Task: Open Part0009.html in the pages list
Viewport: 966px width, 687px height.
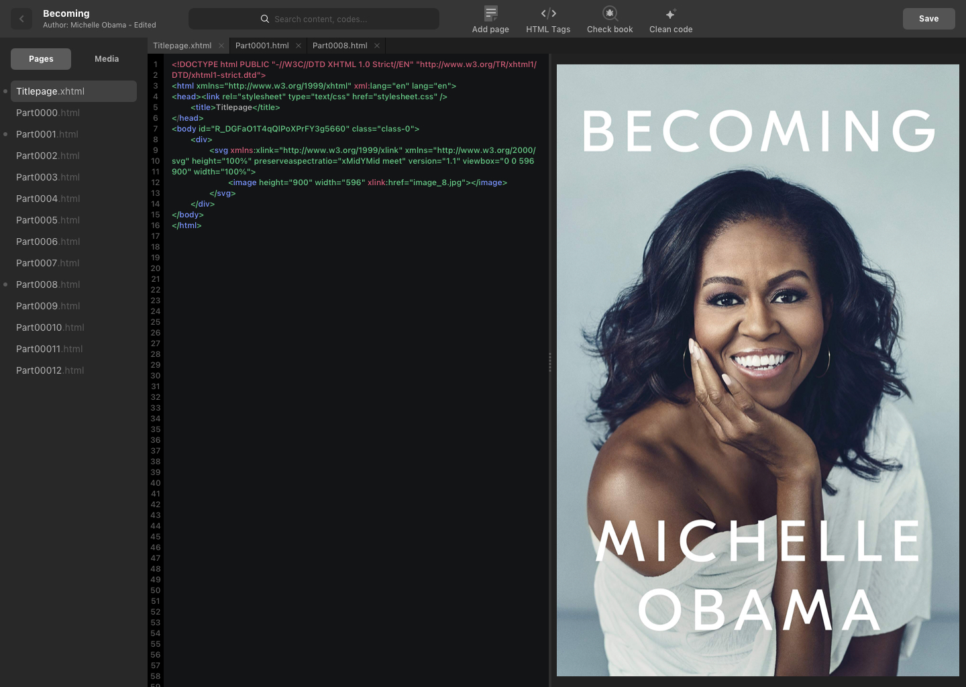Action: coord(74,306)
